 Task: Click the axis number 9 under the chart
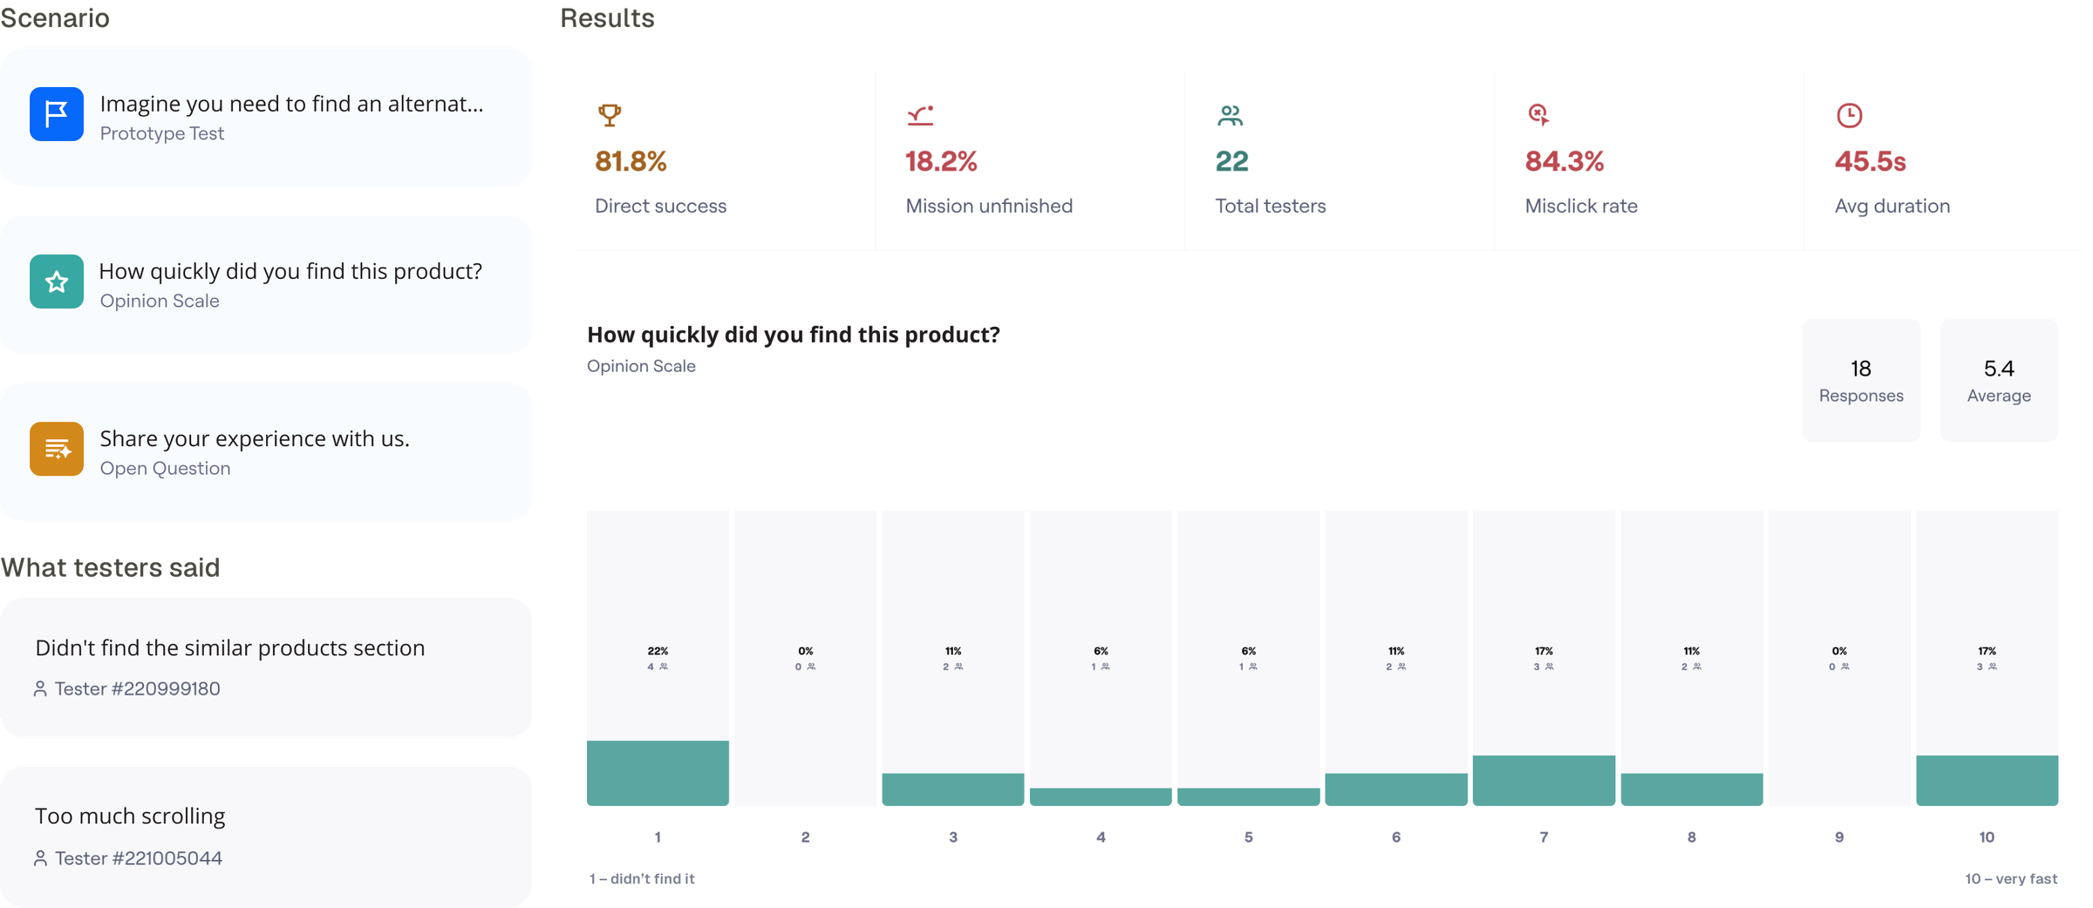[x=1839, y=837]
